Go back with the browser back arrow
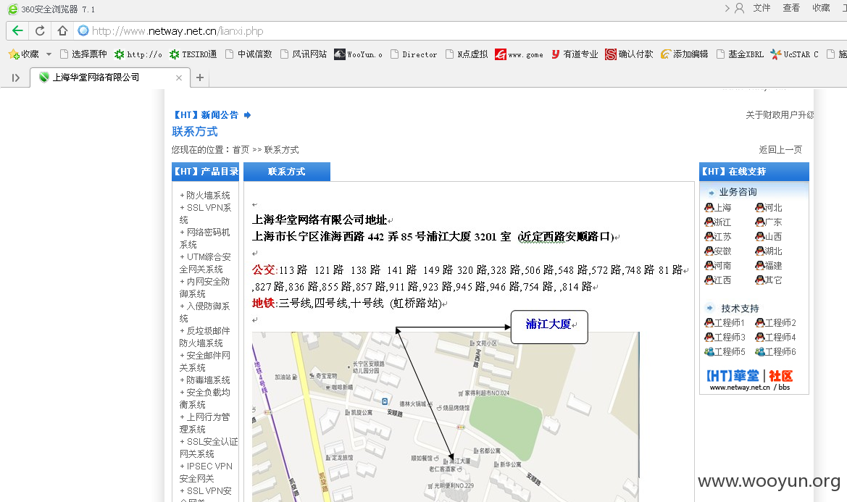The height and width of the screenshot is (502, 847). (17, 30)
